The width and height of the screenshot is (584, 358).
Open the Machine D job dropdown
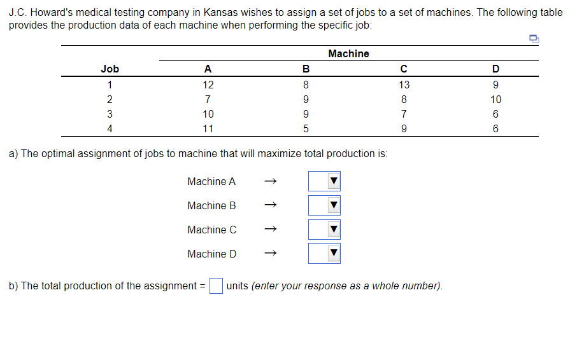point(324,254)
